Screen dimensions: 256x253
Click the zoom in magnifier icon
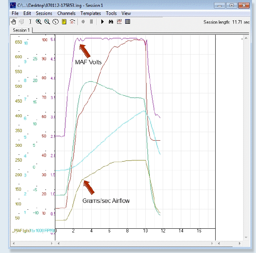pos(38,21)
